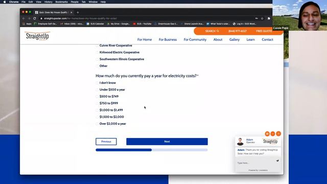Click the FREE QUOTE link

coord(264,31)
